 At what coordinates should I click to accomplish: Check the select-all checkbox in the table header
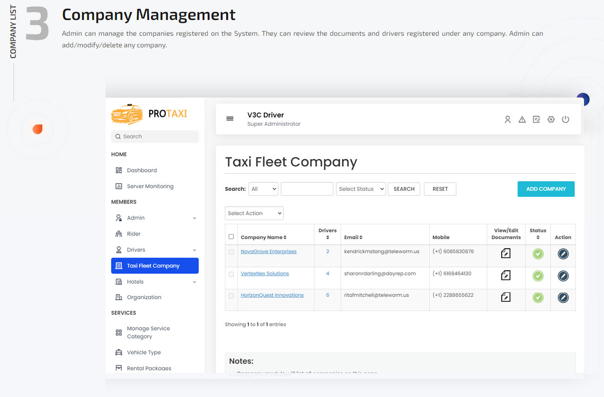tap(231, 236)
